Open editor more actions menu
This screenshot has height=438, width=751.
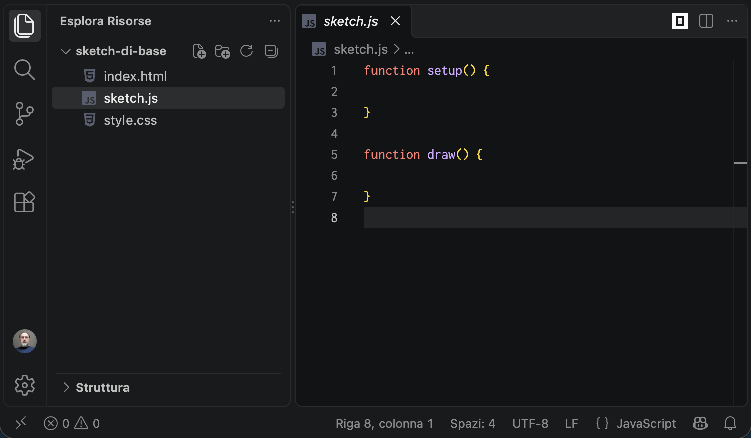(732, 21)
